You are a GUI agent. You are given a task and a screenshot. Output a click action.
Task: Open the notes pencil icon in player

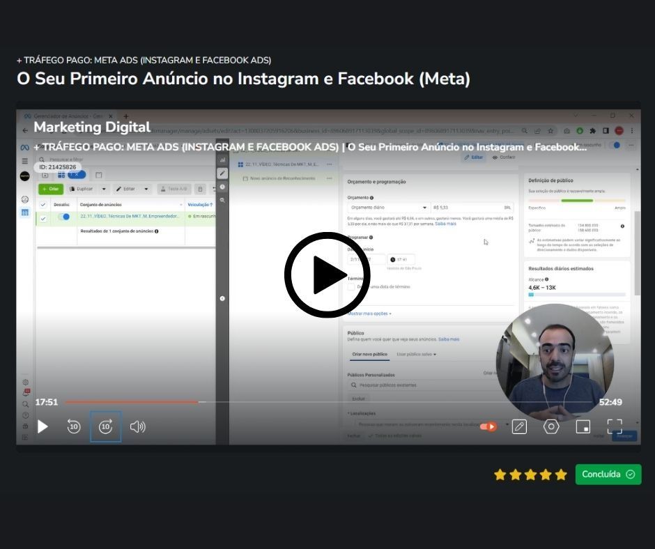[x=519, y=426]
